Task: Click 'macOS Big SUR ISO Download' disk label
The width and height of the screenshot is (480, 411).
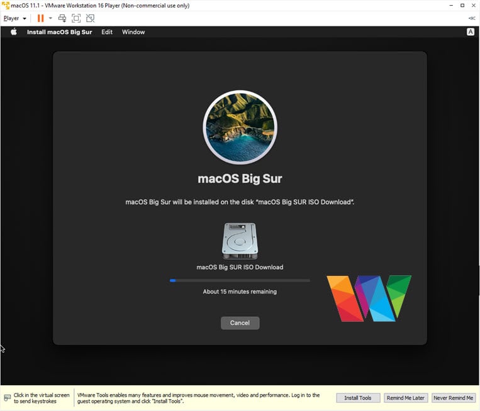Action: [x=240, y=267]
